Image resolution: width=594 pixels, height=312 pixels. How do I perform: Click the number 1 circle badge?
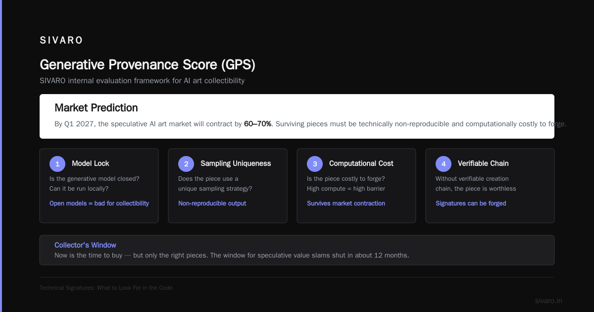click(57, 164)
